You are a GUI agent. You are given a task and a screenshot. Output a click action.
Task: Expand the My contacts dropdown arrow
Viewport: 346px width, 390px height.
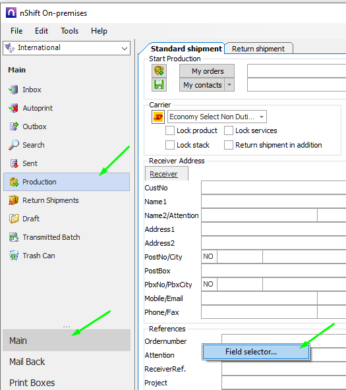tap(229, 85)
